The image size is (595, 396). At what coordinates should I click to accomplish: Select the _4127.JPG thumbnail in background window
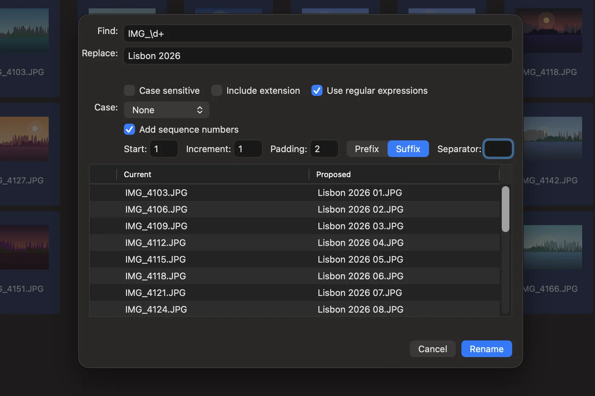click(x=24, y=139)
